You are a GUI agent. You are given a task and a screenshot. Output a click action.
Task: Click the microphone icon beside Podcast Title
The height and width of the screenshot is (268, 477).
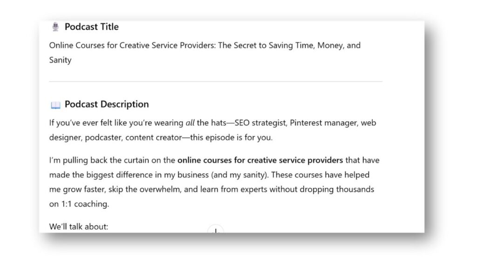(x=55, y=27)
